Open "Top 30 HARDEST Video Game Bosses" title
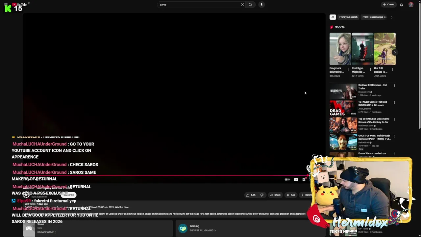This screenshot has width=421, height=237. (374, 120)
